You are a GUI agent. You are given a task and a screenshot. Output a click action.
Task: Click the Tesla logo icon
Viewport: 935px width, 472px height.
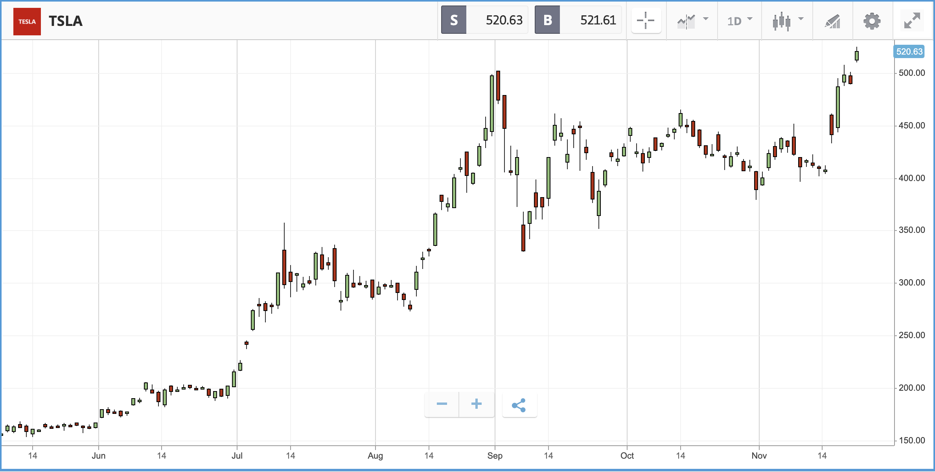tap(27, 21)
